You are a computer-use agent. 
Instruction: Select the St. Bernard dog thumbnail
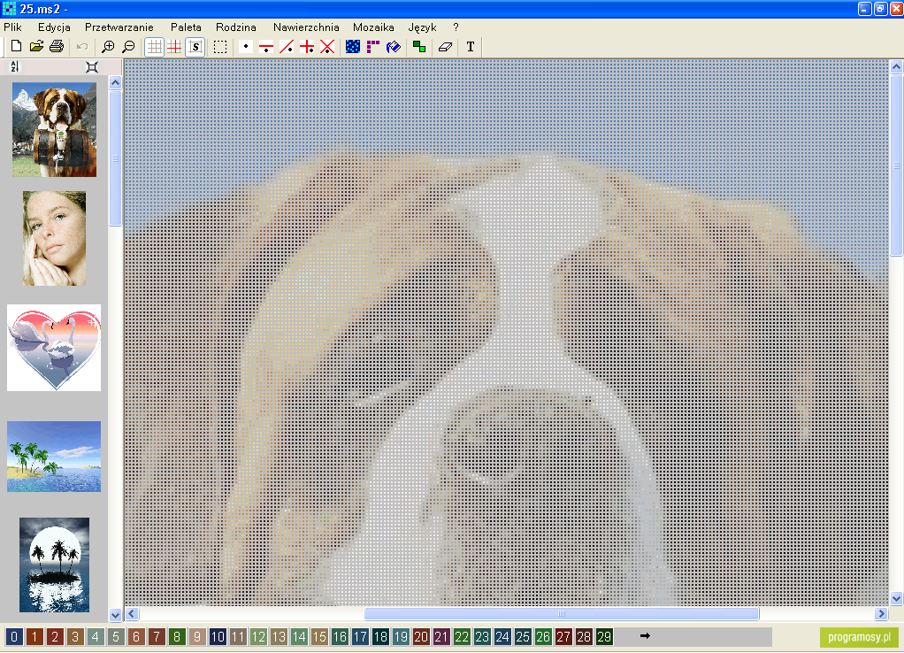54,129
